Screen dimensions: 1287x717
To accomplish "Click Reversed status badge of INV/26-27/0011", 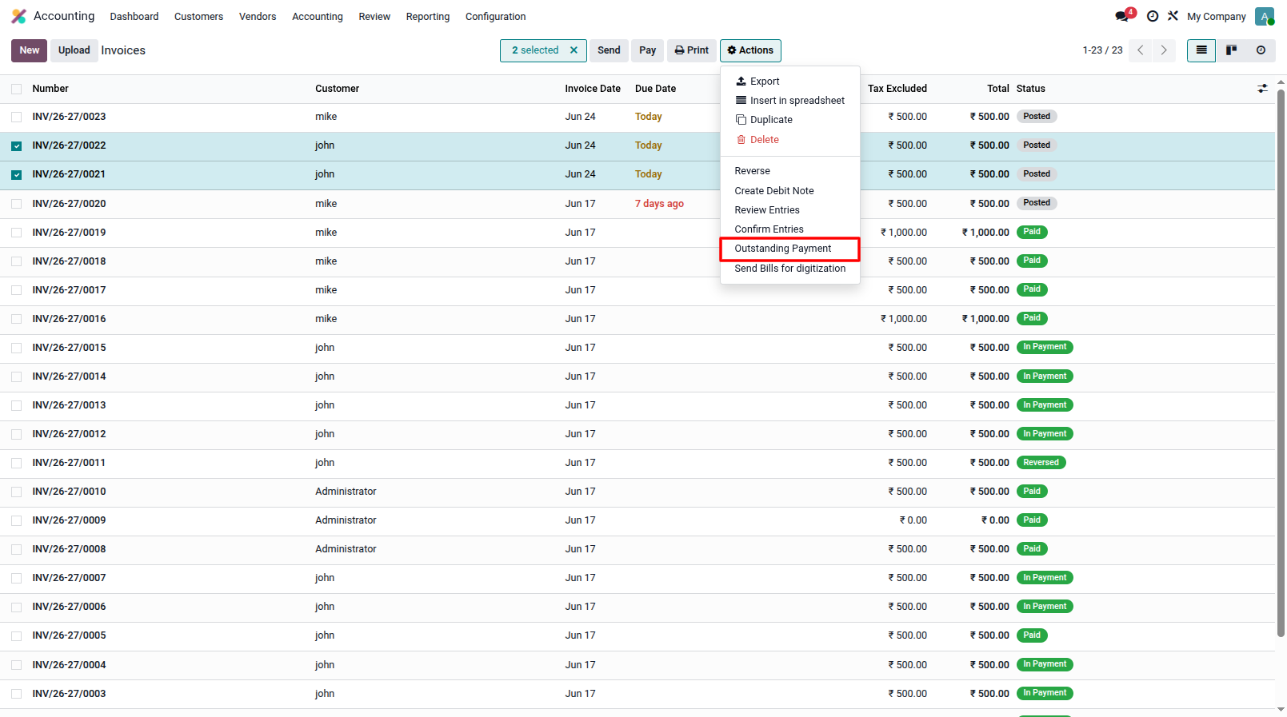I will click(1041, 463).
